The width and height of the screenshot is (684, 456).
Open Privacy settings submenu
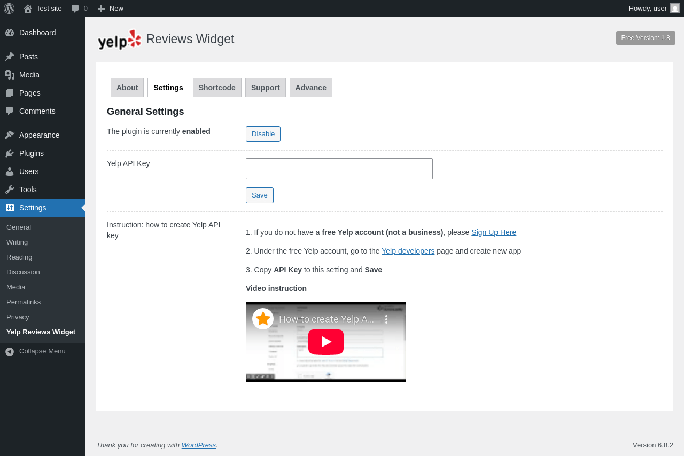point(18,317)
